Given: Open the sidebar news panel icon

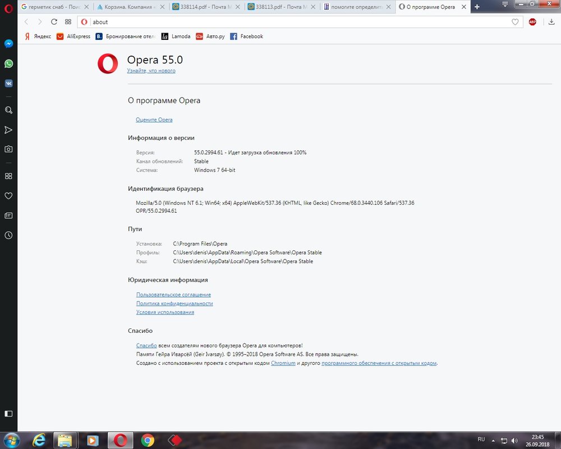Looking at the screenshot, I should click(x=8, y=215).
